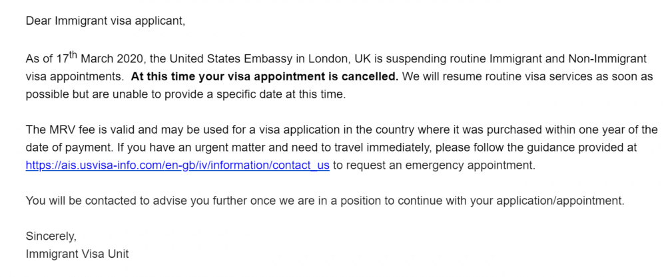The height and width of the screenshot is (277, 666).
Task: Open the ais.usvisa-info.com contact_us link
Action: (178, 165)
